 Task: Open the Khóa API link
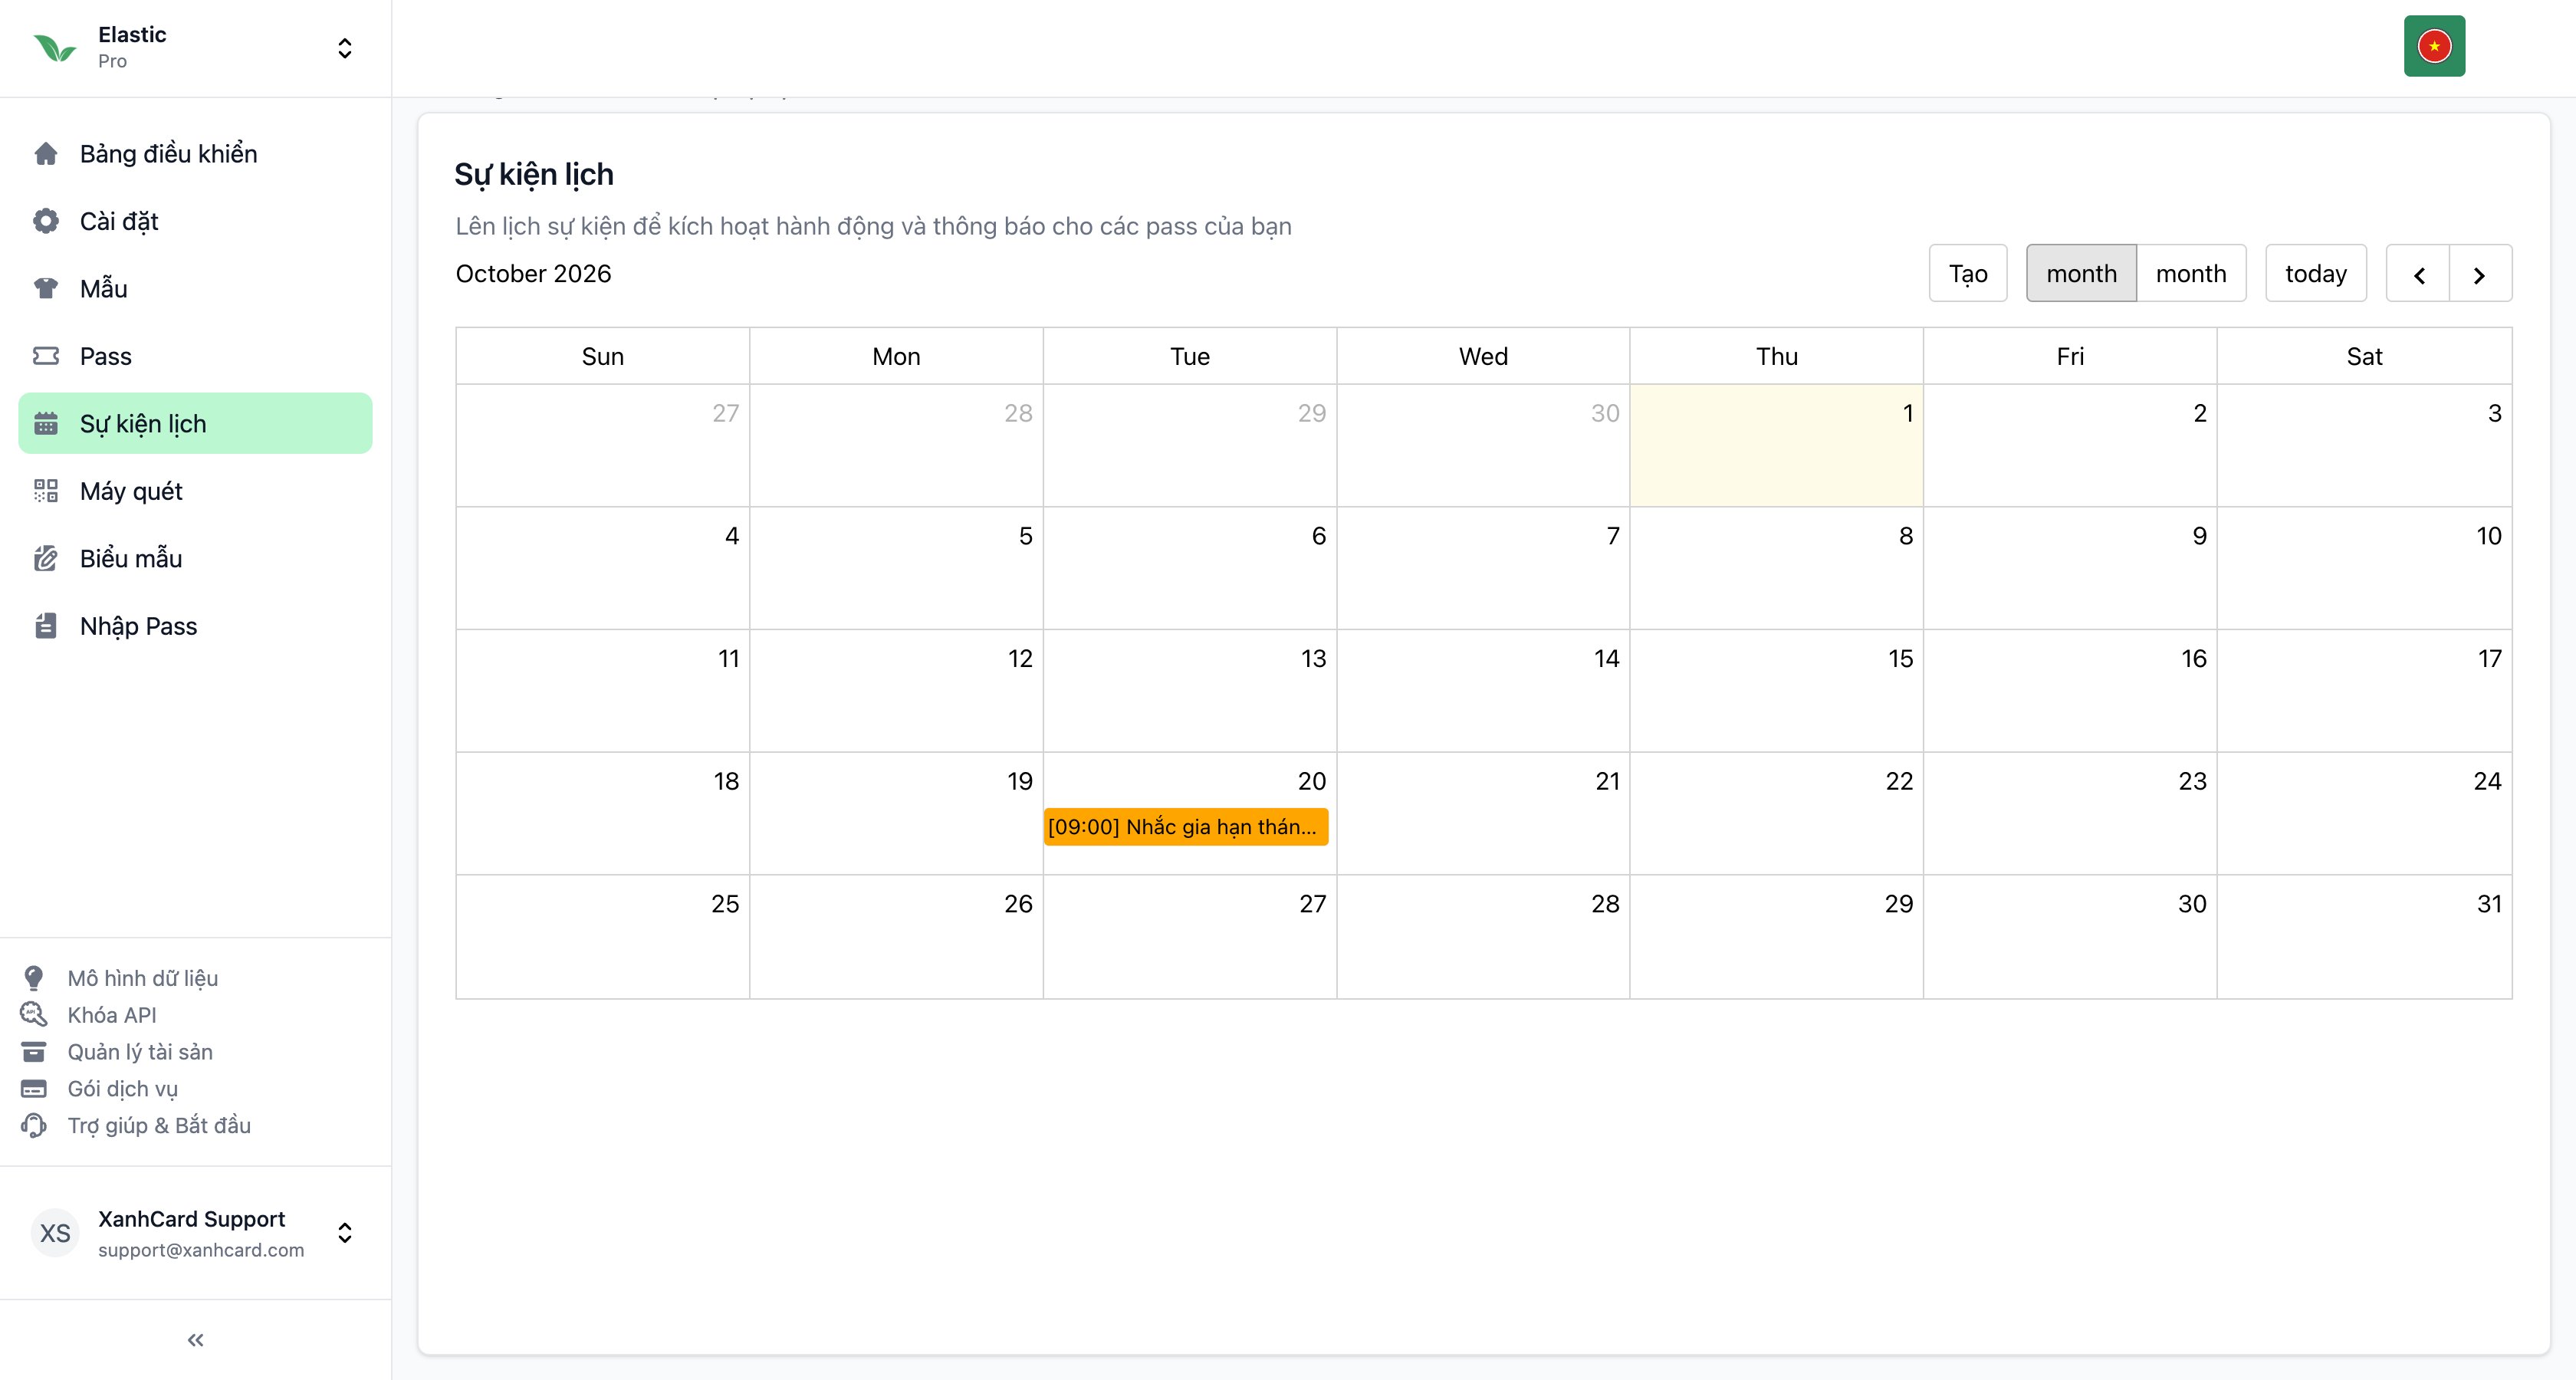(x=112, y=1015)
